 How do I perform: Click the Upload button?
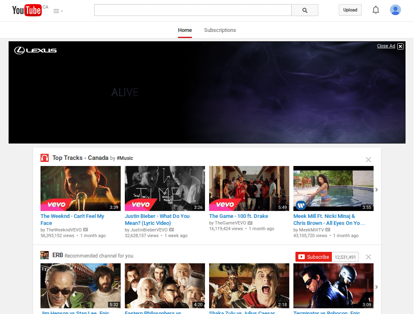(350, 10)
